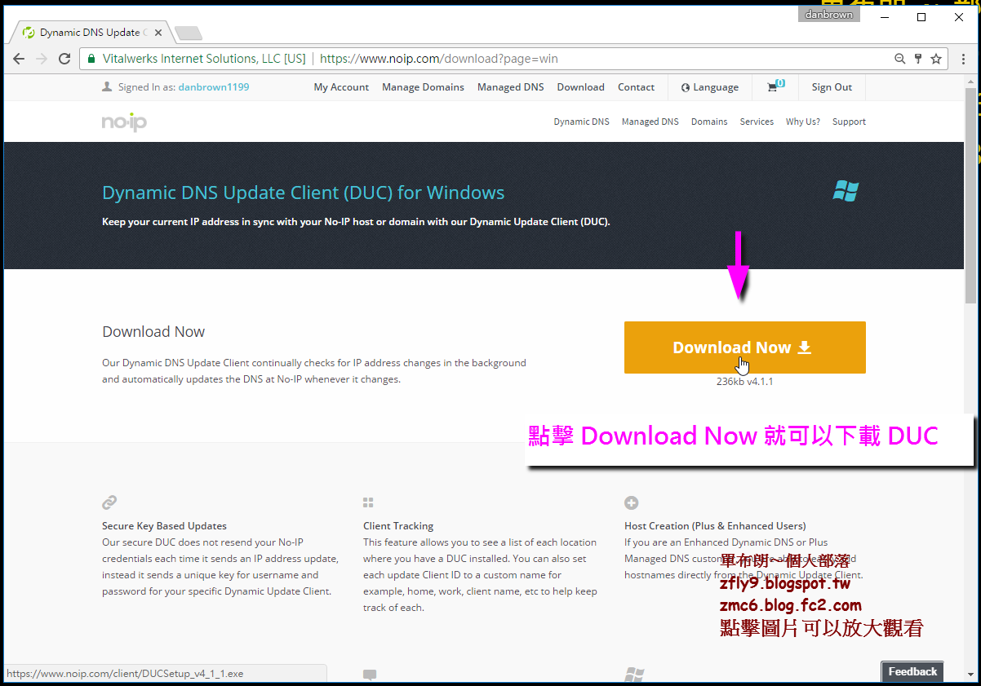Click the zoom magnifier icon in address bar
Screen dimensions: 981x686
tap(900, 59)
